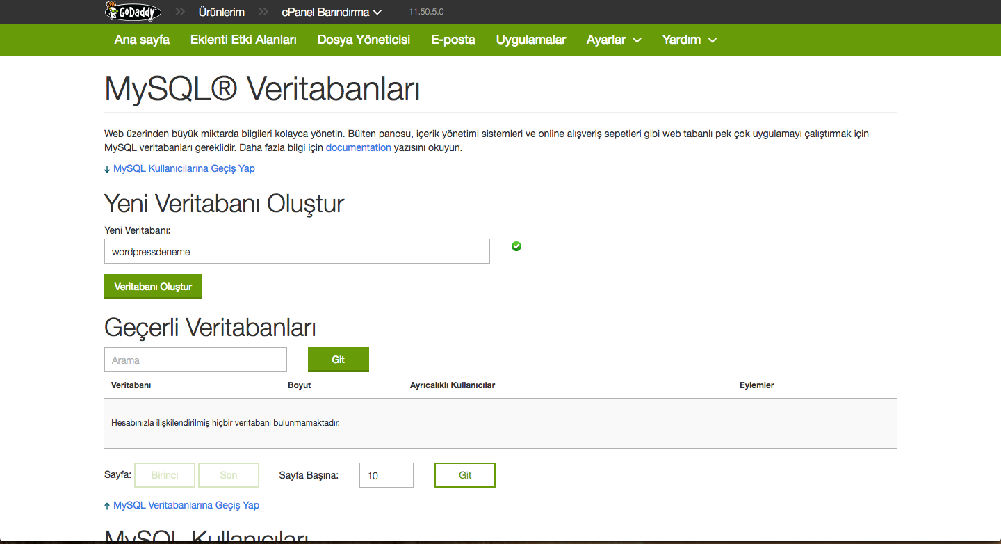Expand the Ayarlar dropdown menu
The height and width of the screenshot is (544, 1001).
coord(614,40)
